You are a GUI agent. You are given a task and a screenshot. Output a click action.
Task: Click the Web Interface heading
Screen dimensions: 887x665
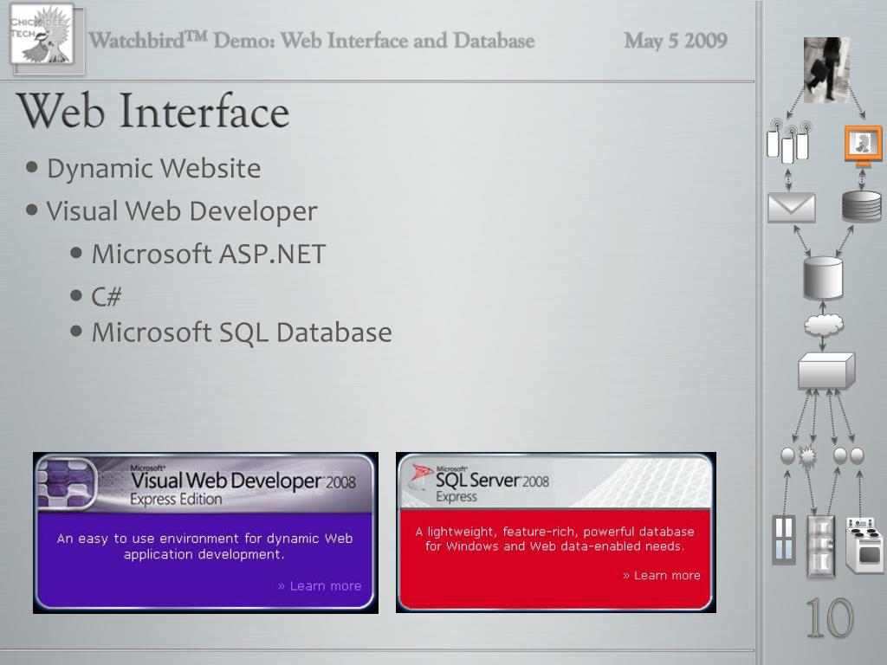153,112
